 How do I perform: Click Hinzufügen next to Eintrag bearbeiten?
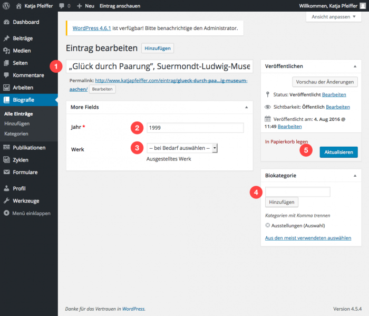click(x=158, y=49)
